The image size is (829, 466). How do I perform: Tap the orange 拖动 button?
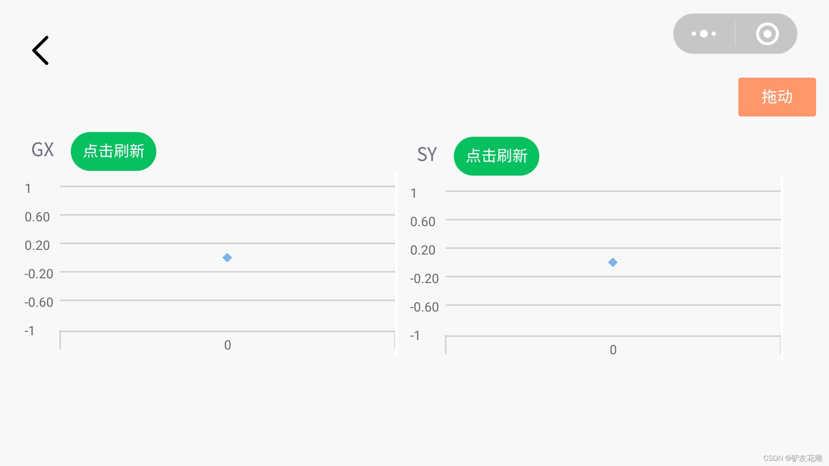pyautogui.click(x=777, y=97)
